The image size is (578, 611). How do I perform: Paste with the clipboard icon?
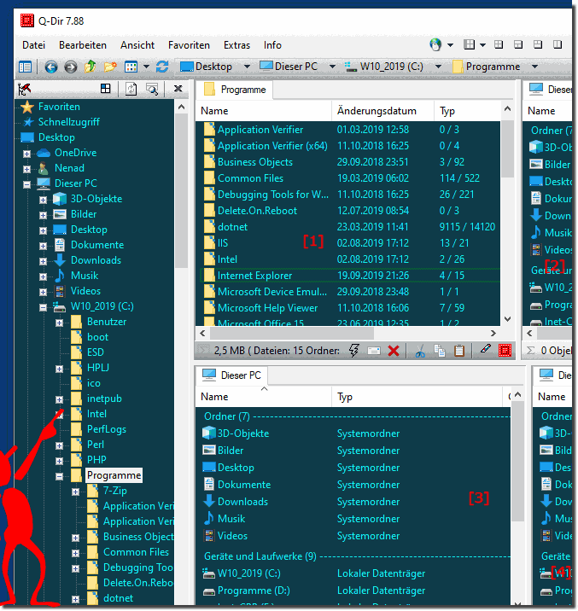click(459, 351)
